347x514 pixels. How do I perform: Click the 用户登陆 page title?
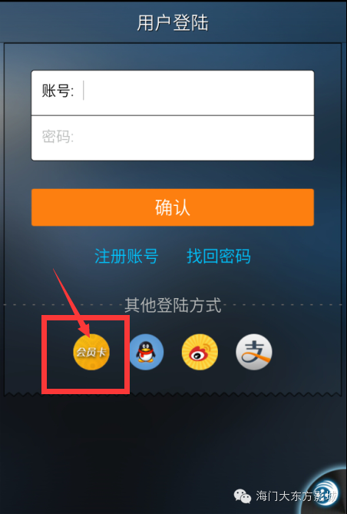coord(173,23)
